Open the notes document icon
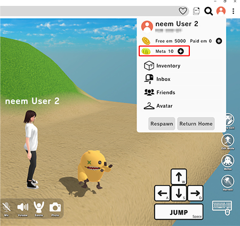Screen dimensions: 240x226 pos(196,11)
